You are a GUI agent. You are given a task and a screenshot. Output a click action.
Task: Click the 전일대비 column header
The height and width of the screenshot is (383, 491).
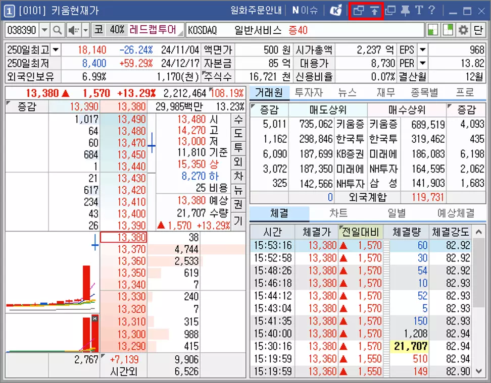(x=361, y=232)
